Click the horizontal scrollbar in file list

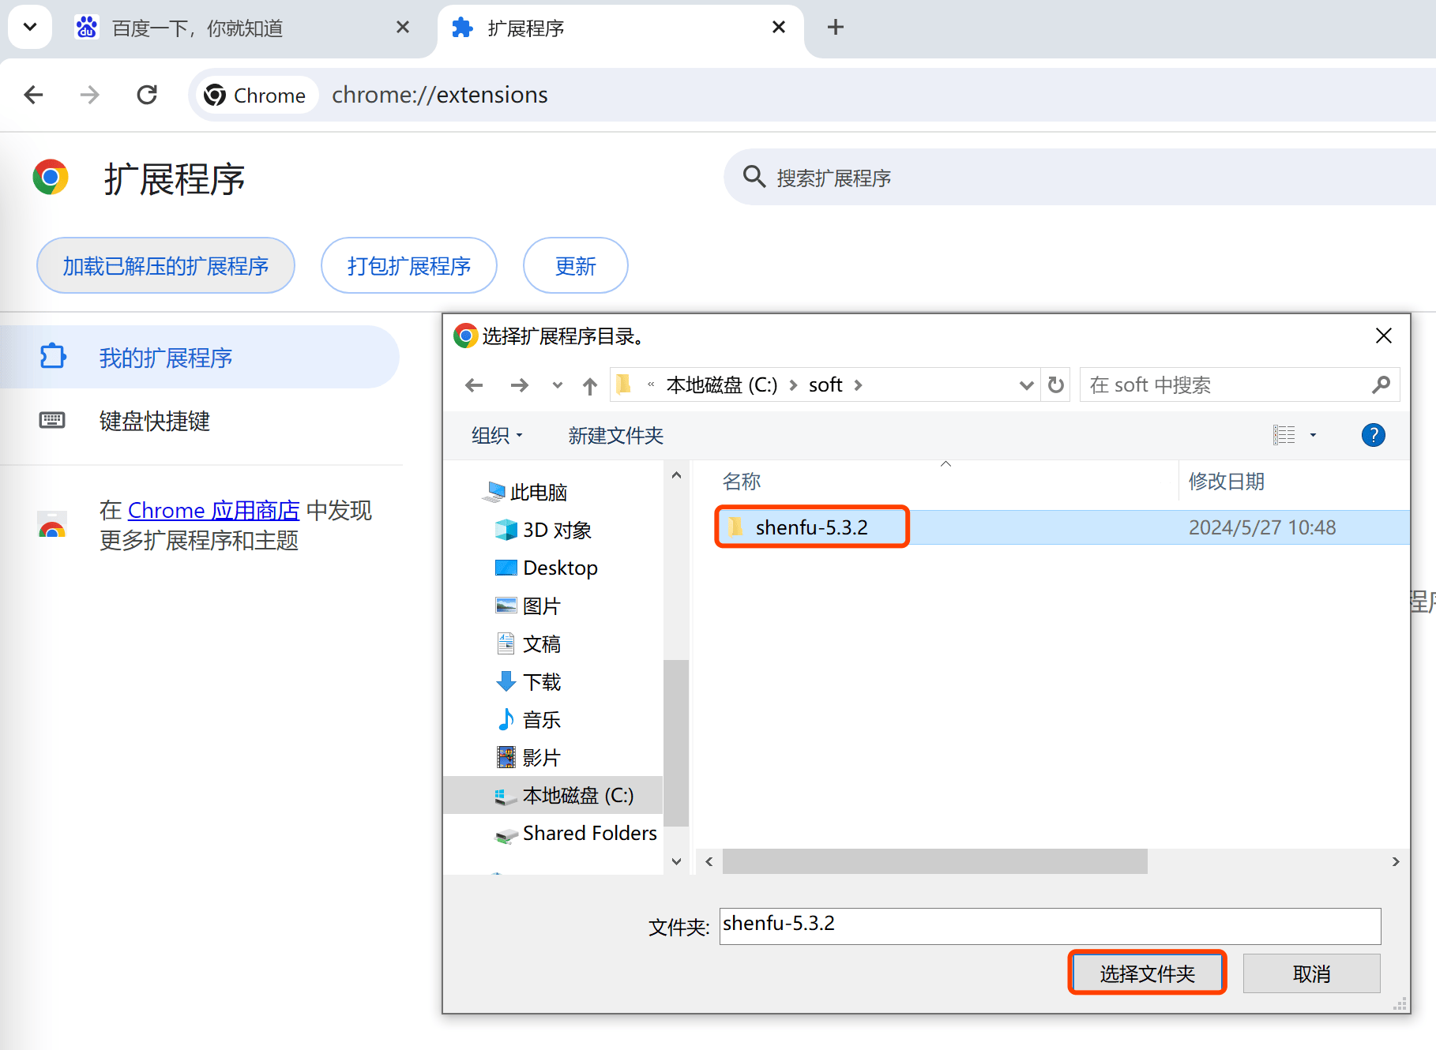tap(934, 861)
